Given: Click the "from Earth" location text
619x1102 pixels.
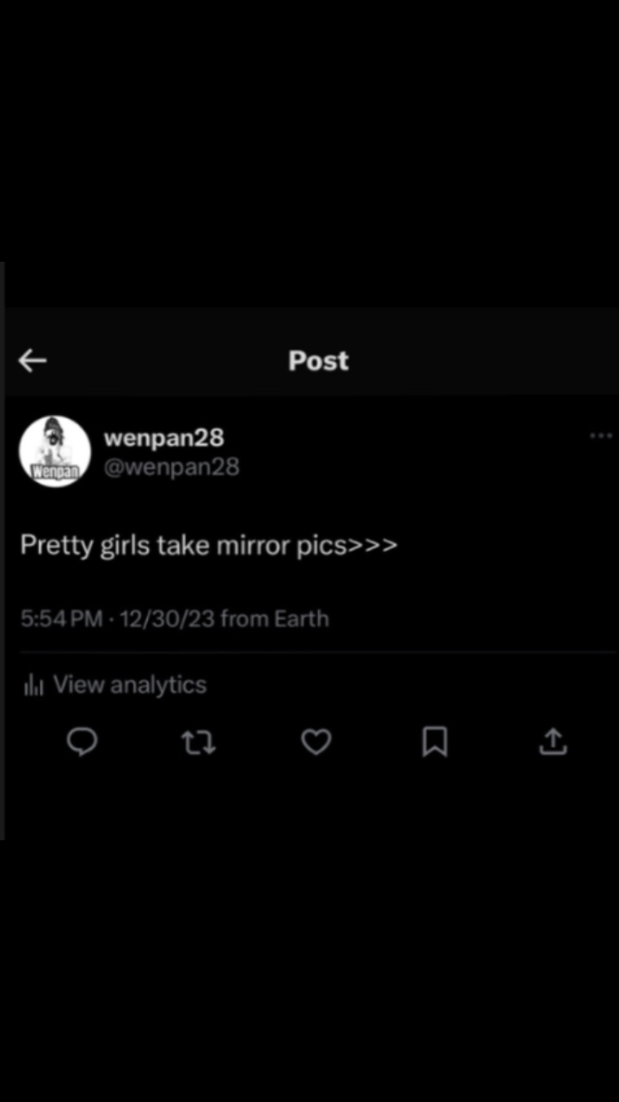Looking at the screenshot, I should coord(275,619).
